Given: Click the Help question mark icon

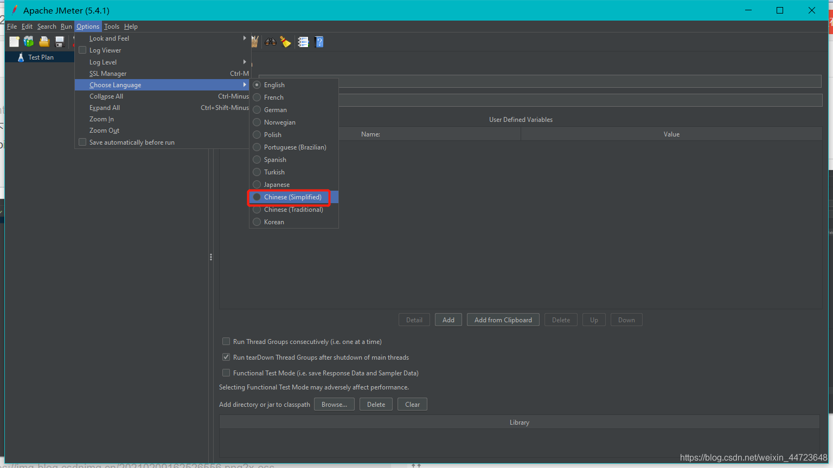Looking at the screenshot, I should click(319, 42).
